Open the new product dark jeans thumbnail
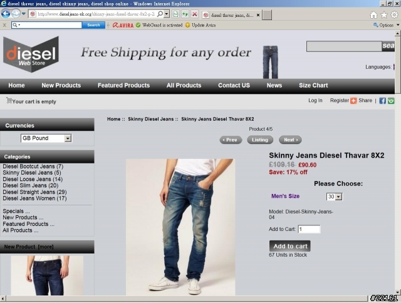Viewport: 401px width, 303px height. [47, 275]
